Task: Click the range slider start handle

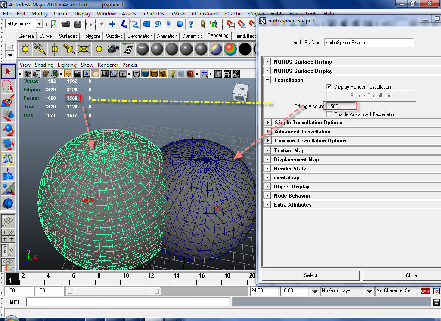Action: 70,291
